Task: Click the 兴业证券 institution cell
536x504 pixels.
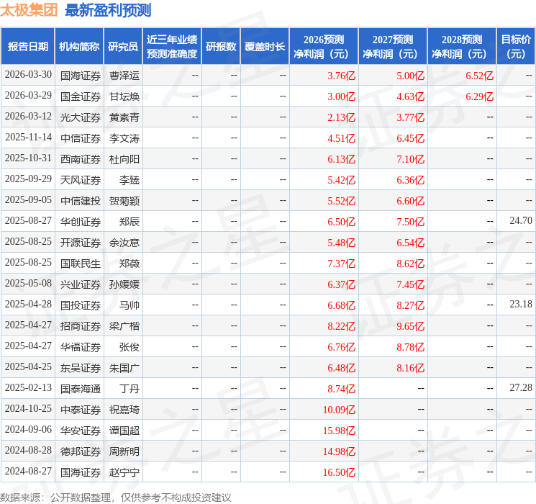Action: [81, 284]
